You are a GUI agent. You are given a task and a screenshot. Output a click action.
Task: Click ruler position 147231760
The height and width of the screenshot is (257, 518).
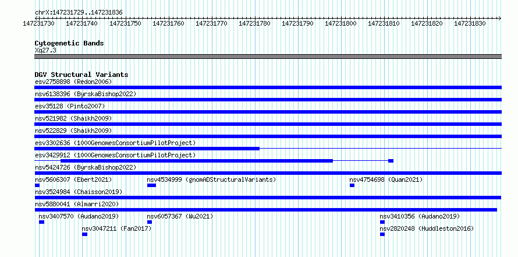point(168,23)
